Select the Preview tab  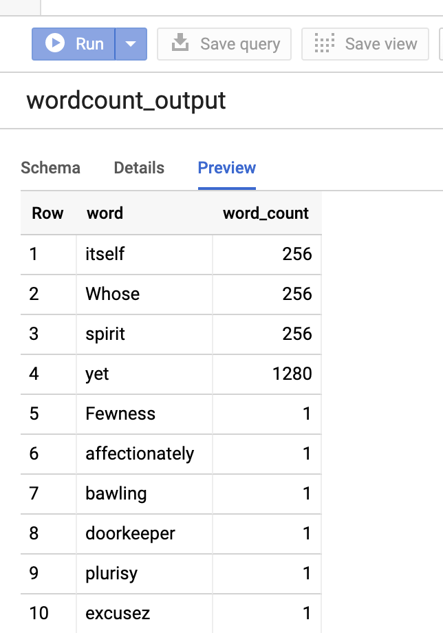(x=226, y=168)
